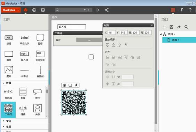The width and height of the screenshot is (196, 132).
Task: Toggle the red grid panel view icon
Action: click(x=173, y=10)
